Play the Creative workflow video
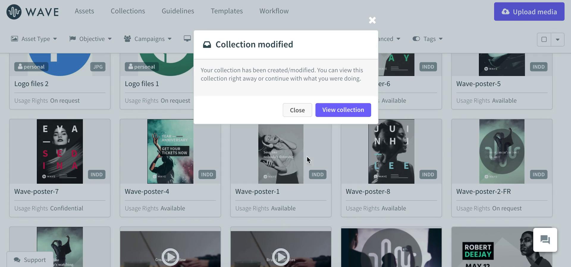Image resolution: width=571 pixels, height=267 pixels. coord(170,257)
